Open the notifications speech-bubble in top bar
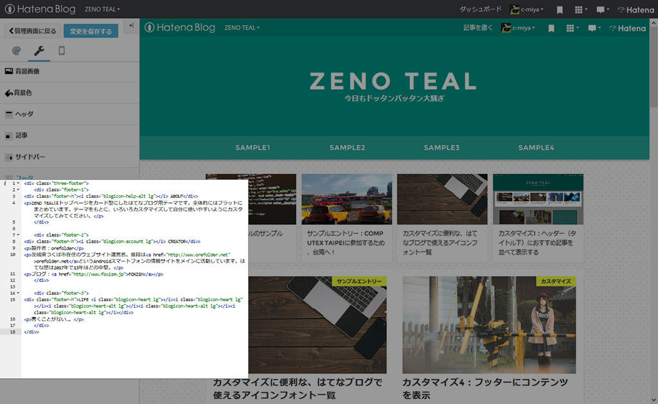Image resolution: width=658 pixels, height=404 pixels. pyautogui.click(x=603, y=10)
